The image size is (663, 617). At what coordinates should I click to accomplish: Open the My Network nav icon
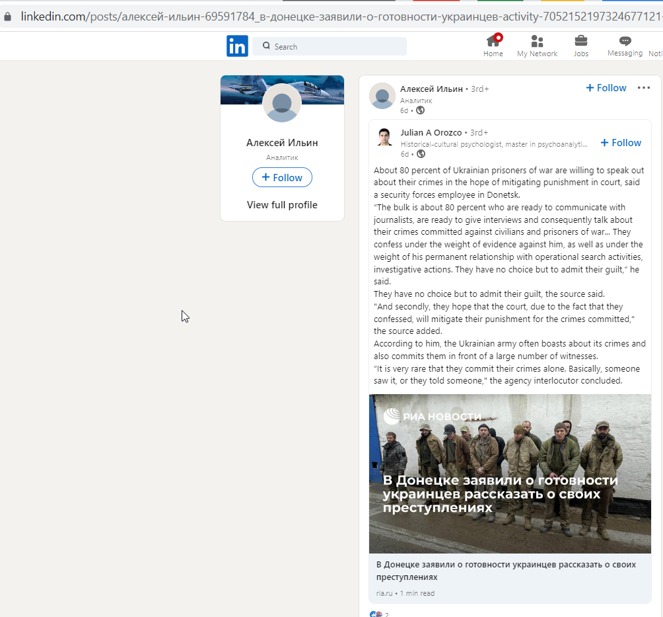[537, 41]
